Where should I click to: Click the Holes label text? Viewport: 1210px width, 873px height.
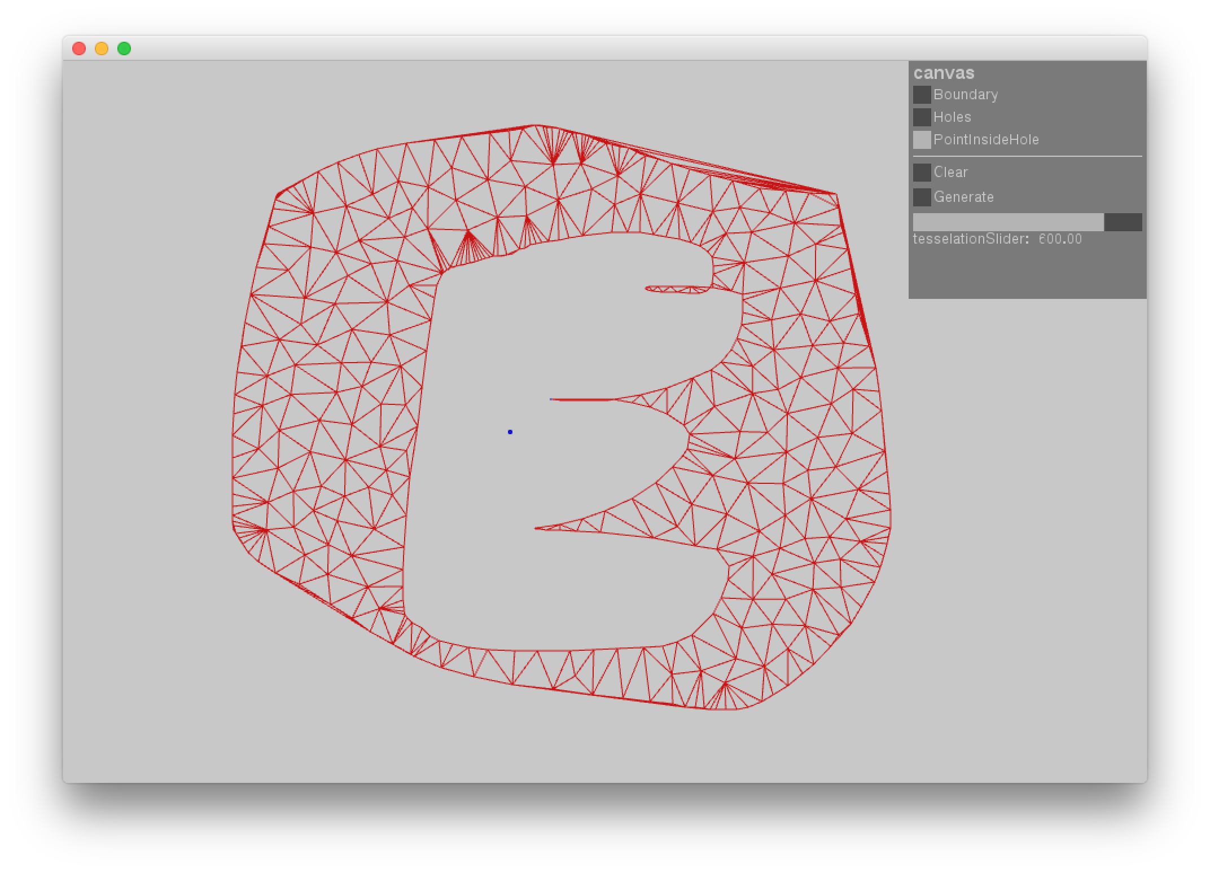[952, 117]
